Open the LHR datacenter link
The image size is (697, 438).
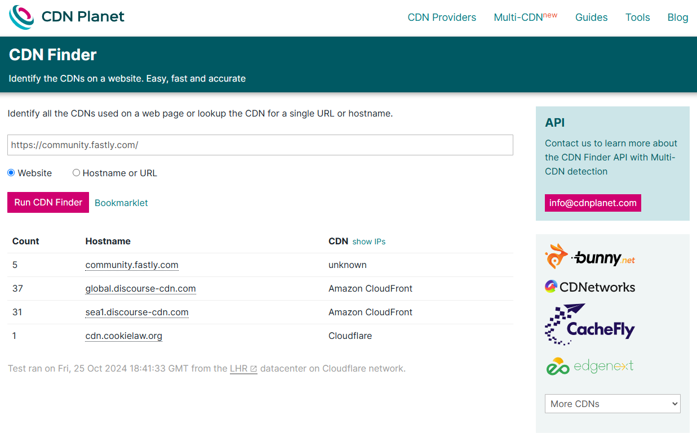pos(243,369)
